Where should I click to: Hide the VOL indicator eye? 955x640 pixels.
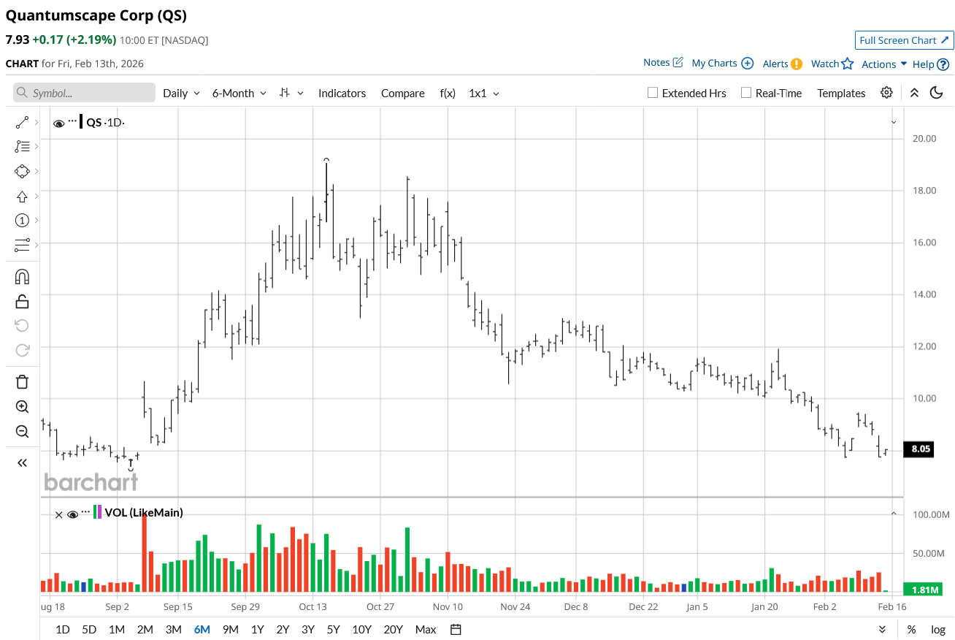point(72,514)
